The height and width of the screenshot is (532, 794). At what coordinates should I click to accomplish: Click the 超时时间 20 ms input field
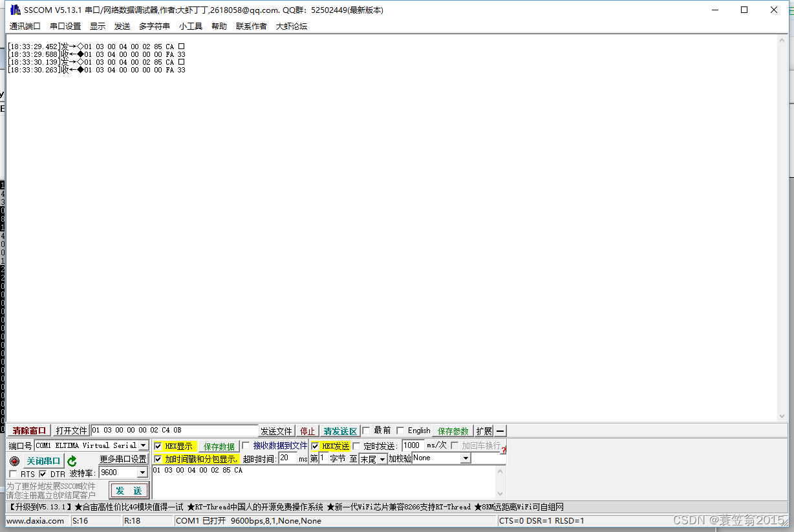[288, 458]
